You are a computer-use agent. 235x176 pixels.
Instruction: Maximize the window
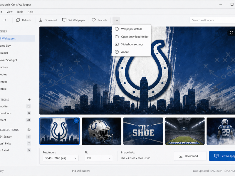pos(232,4)
